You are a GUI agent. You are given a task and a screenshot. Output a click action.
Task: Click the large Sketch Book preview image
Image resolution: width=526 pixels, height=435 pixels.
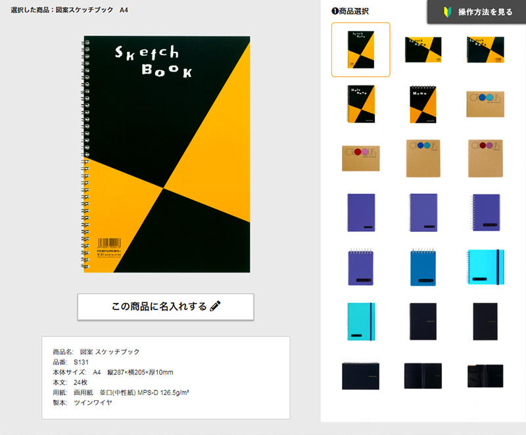point(167,154)
